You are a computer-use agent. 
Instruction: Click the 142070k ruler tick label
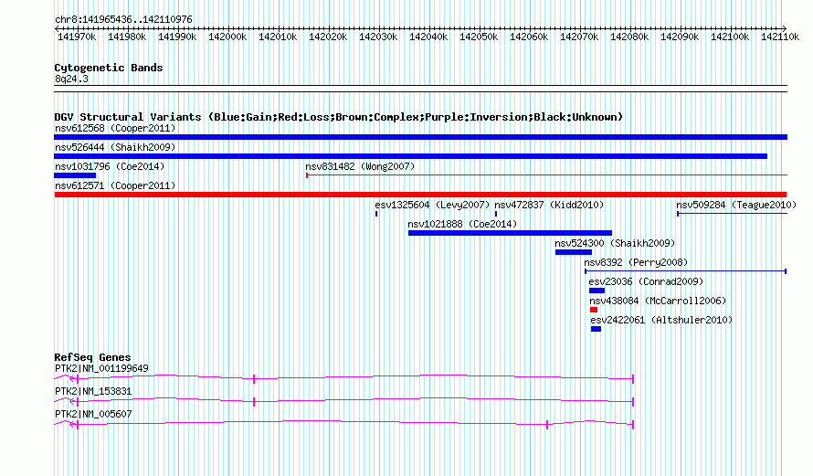click(x=579, y=37)
